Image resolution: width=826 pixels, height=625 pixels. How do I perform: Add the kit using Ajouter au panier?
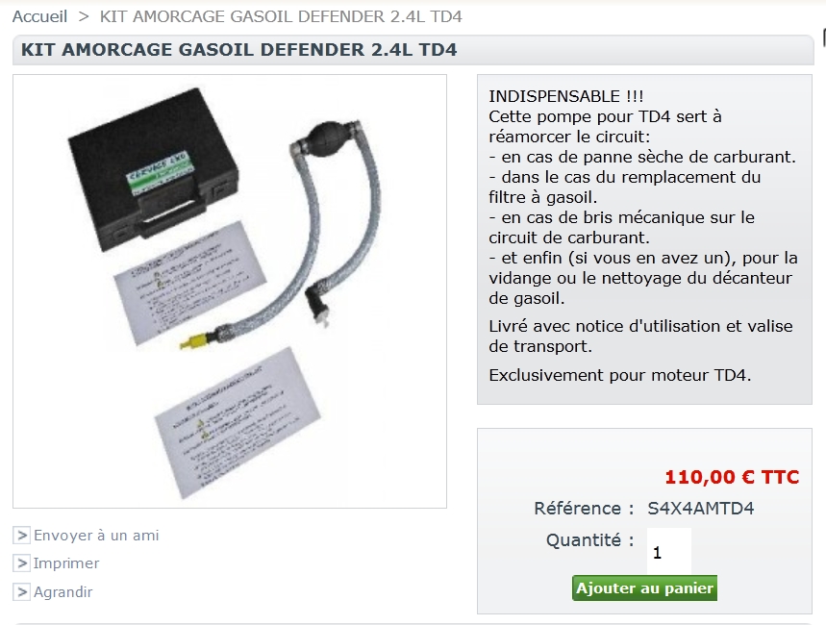644,587
